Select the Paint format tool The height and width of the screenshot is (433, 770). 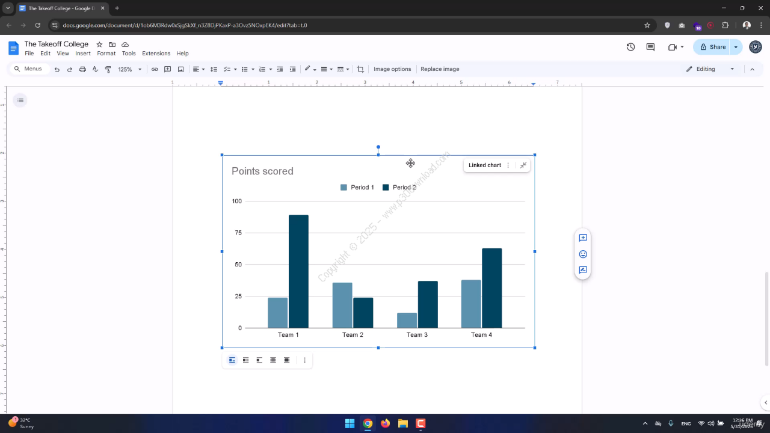tap(108, 69)
